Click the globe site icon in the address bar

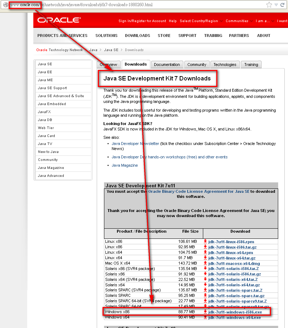[6, 5]
